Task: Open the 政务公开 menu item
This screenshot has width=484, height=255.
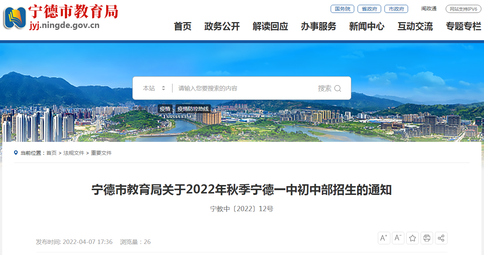Action: coord(222,27)
